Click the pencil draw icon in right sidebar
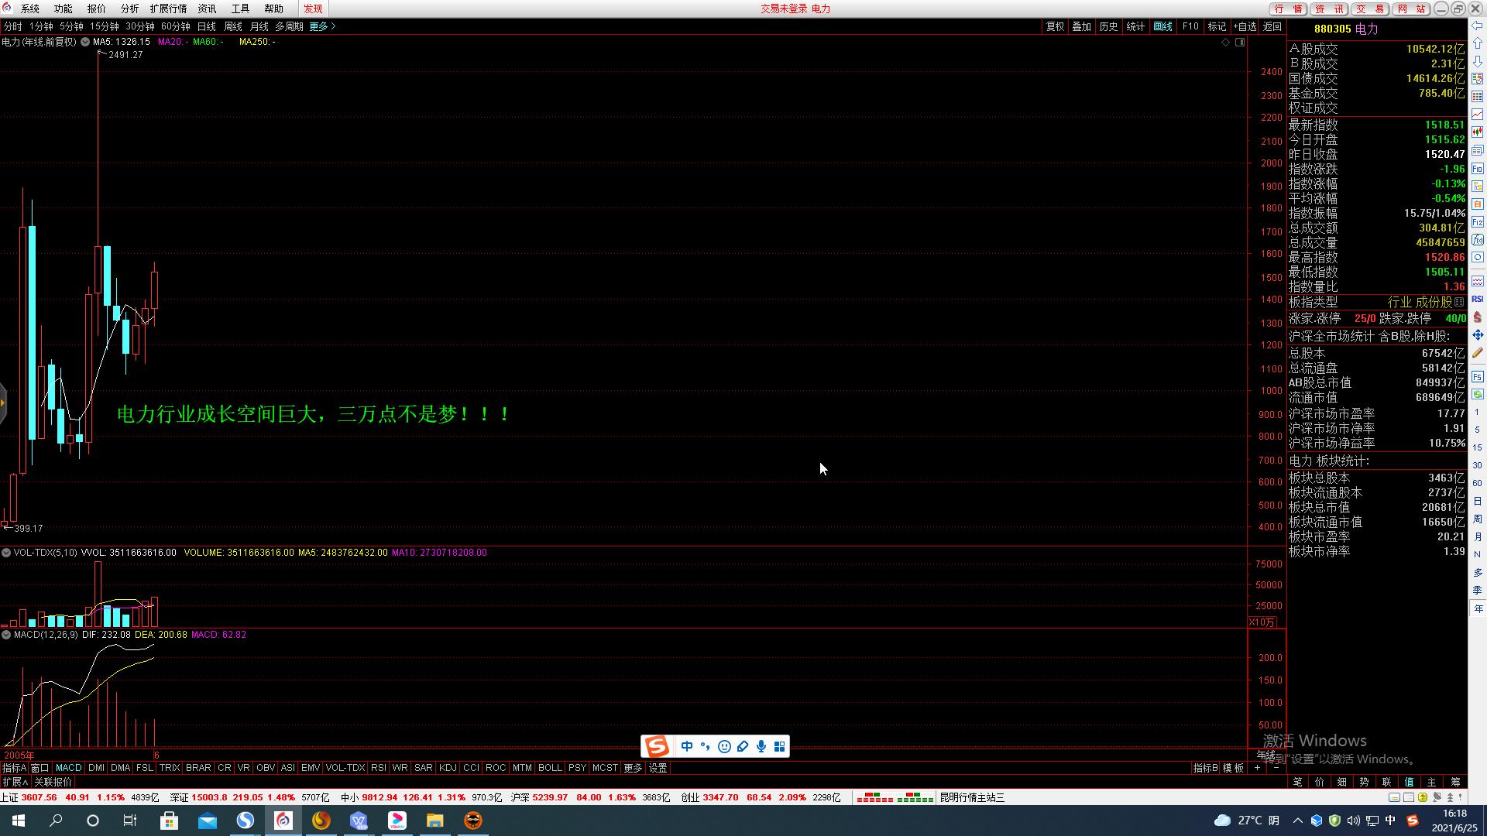1487x836 pixels. pos(1477,353)
